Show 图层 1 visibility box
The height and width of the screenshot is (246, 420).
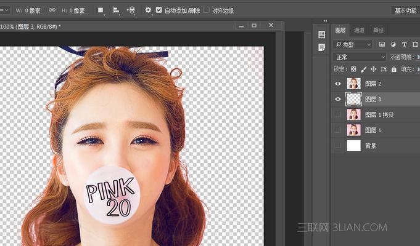click(x=338, y=130)
